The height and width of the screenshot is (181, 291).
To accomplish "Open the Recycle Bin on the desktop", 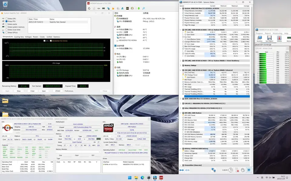I will [5, 5].
